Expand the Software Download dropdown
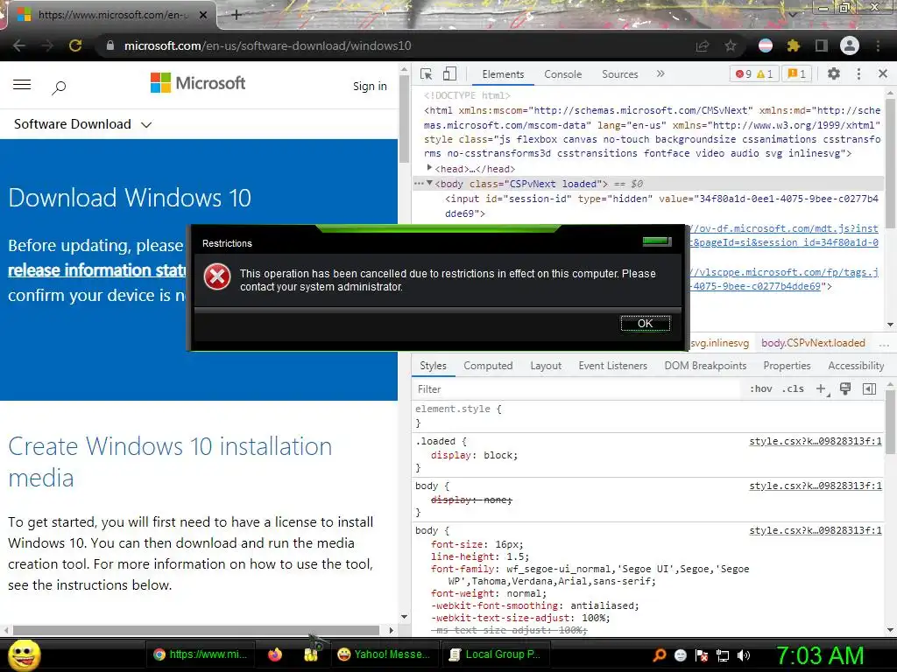This screenshot has width=897, height=672. coord(82,124)
